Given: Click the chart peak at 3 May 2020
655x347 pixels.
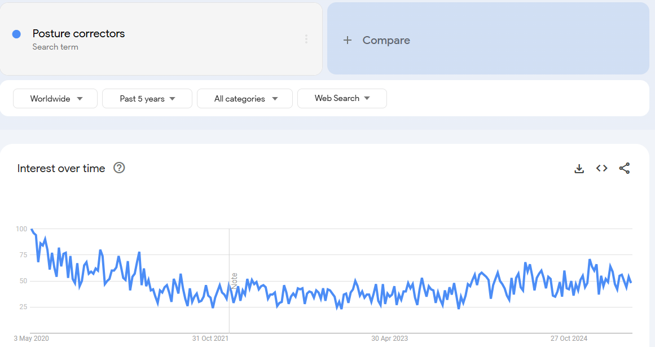Looking at the screenshot, I should pos(32,229).
